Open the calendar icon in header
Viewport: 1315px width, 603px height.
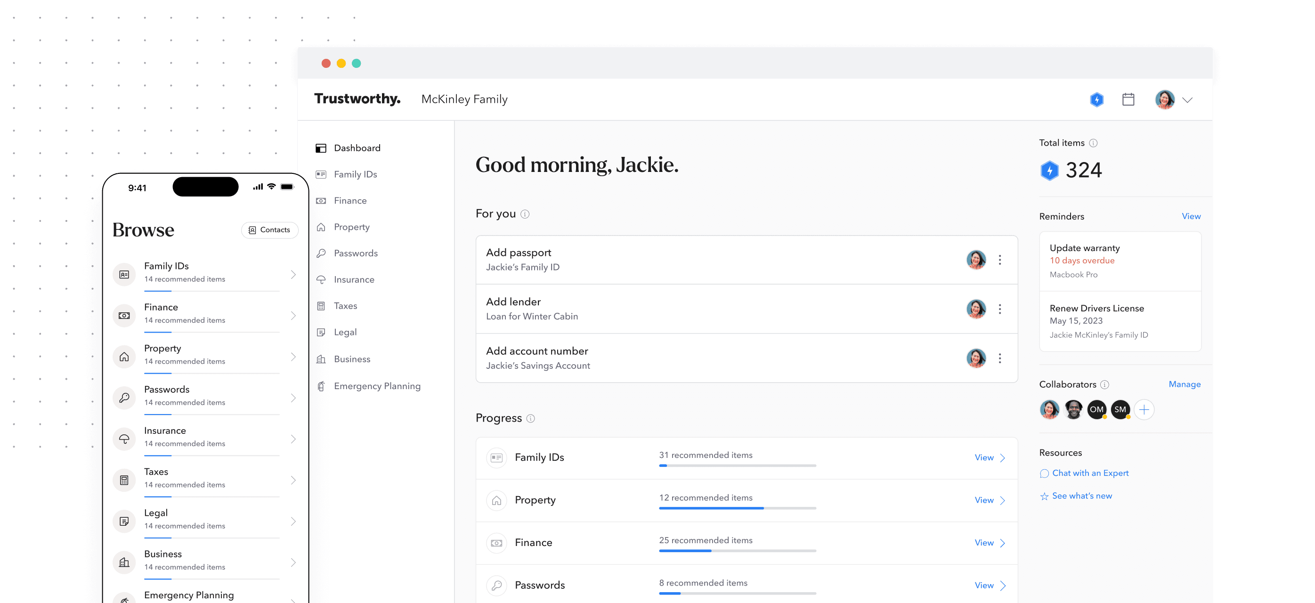pyautogui.click(x=1128, y=99)
